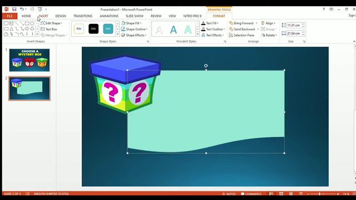The image size is (356, 200).
Task: Open Selection Pane
Action: (241, 35)
